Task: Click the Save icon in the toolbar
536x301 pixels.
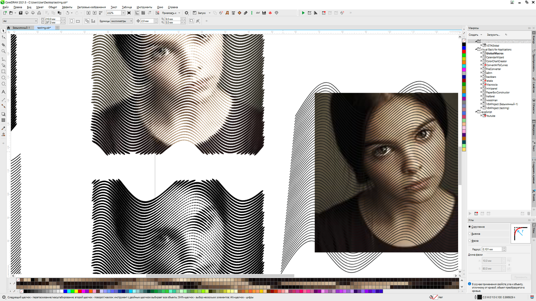Action: (x=20, y=13)
